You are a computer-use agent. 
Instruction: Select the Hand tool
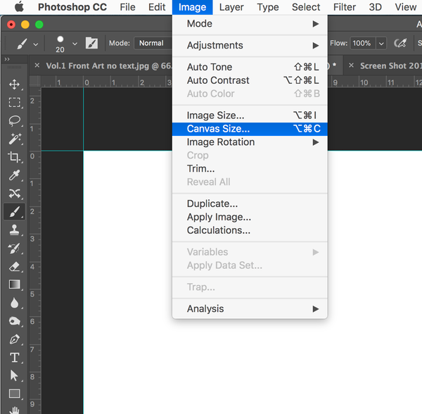14,410
